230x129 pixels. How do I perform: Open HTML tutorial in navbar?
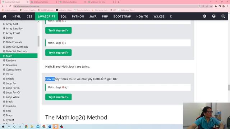17,16
